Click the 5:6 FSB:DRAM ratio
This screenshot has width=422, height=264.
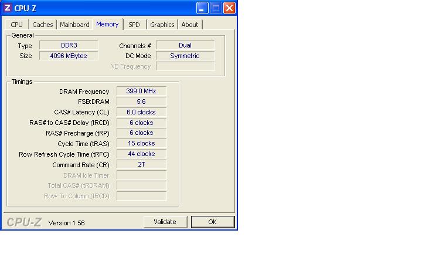click(142, 101)
